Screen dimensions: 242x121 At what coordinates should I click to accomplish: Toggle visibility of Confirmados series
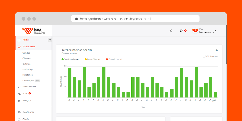point(77,59)
